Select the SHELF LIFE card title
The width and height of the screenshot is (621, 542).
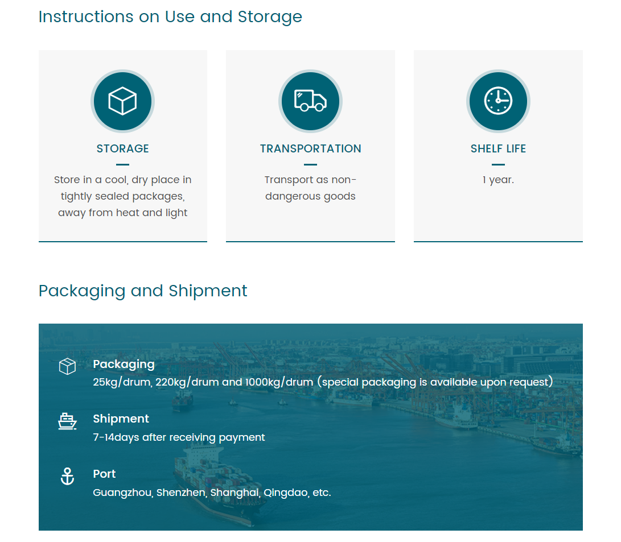[x=498, y=148]
